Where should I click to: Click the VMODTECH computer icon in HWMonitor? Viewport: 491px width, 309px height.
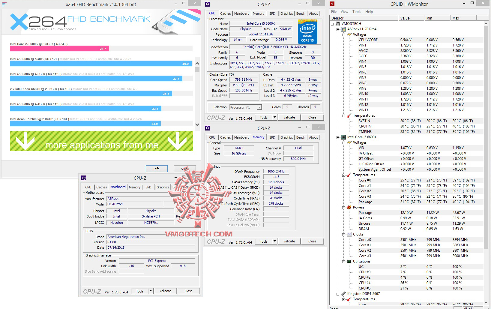pos(338,24)
